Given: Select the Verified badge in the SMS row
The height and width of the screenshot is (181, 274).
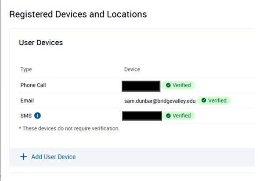Looking at the screenshot, I should click(x=178, y=116).
